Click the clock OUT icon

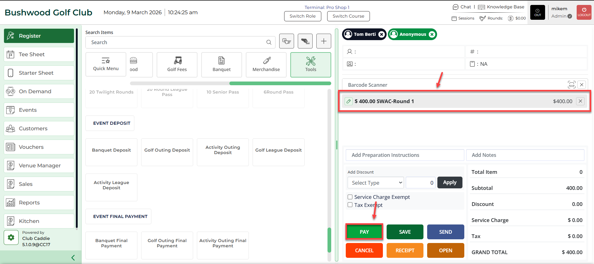[538, 12]
